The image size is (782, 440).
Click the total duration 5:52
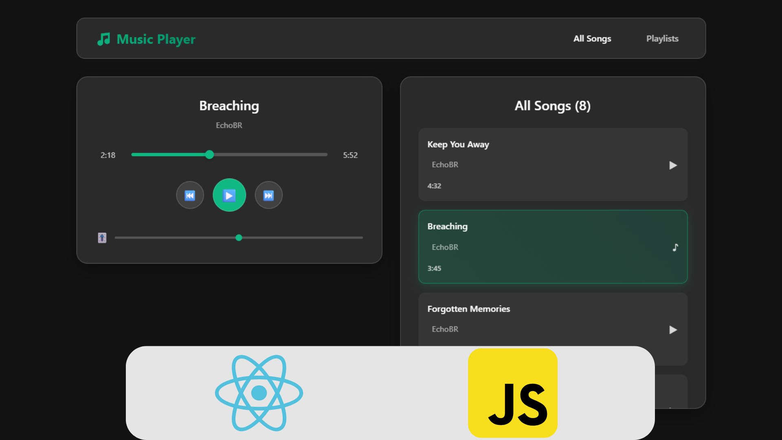pos(350,155)
